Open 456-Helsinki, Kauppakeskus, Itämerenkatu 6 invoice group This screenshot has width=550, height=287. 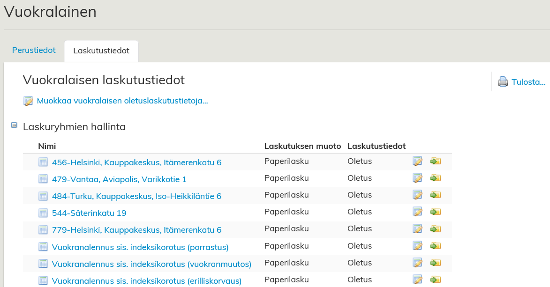point(136,162)
